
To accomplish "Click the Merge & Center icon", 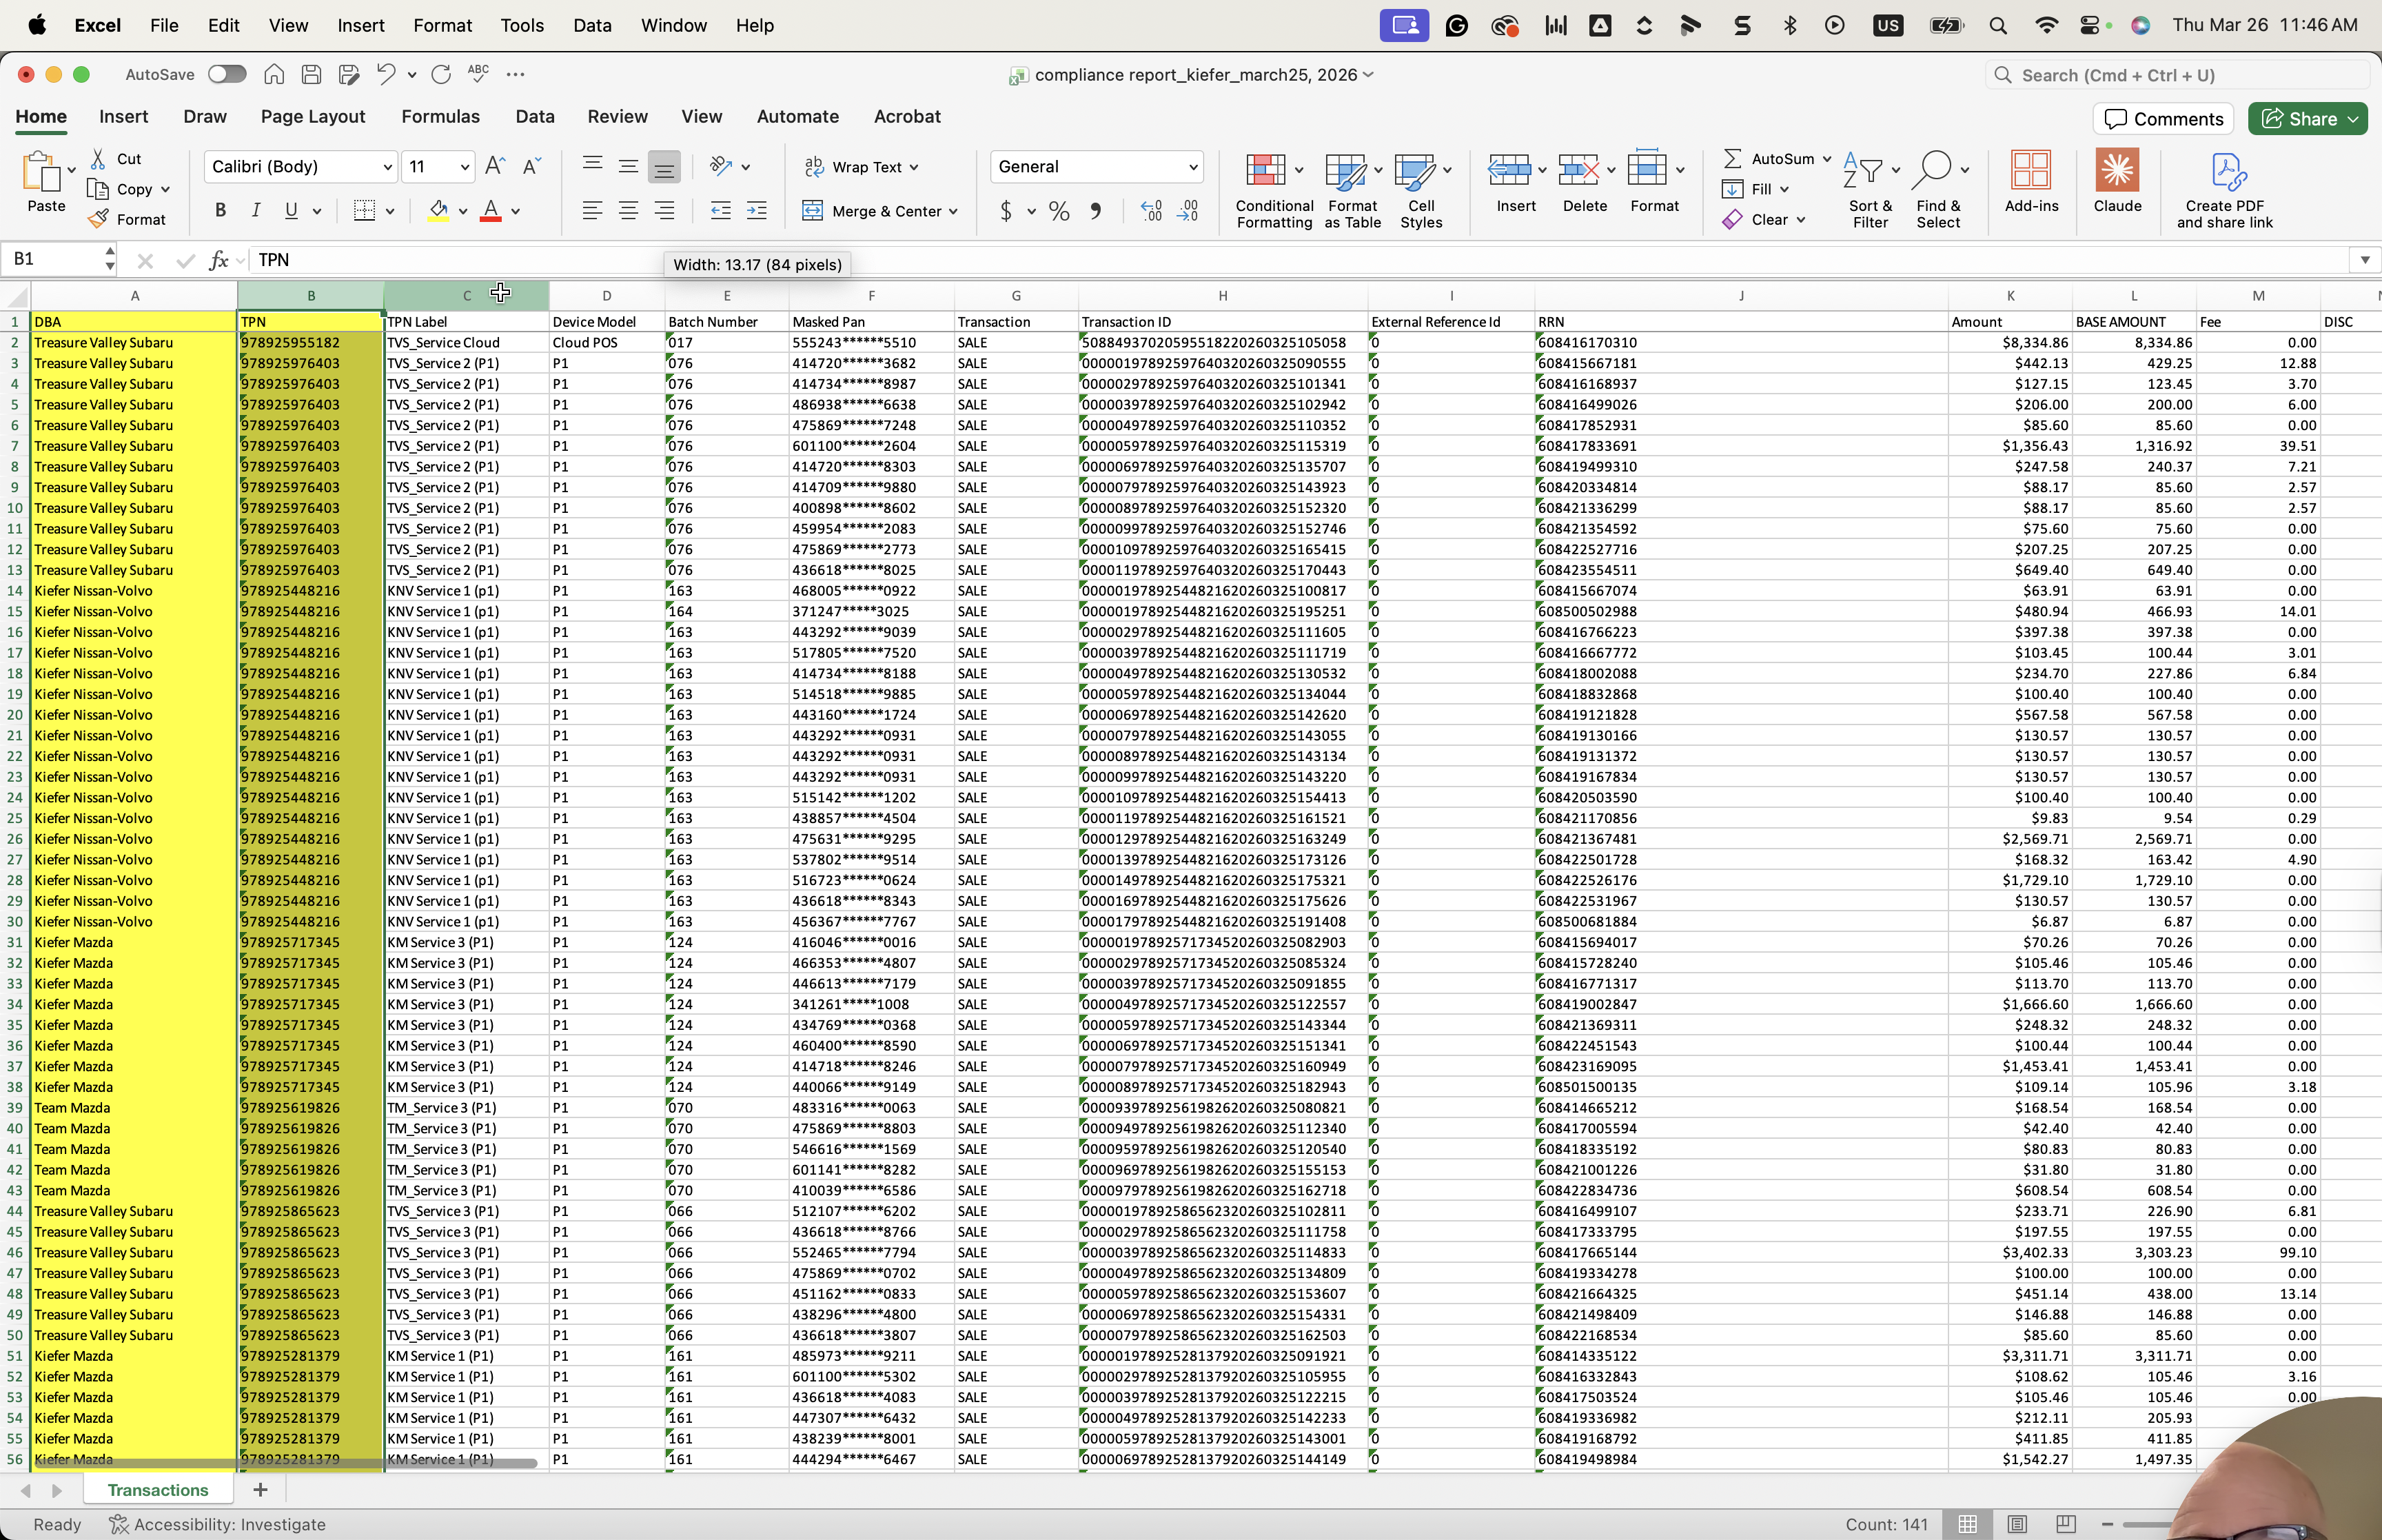I will point(813,211).
